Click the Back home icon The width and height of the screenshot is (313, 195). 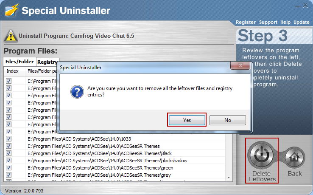[294, 157]
